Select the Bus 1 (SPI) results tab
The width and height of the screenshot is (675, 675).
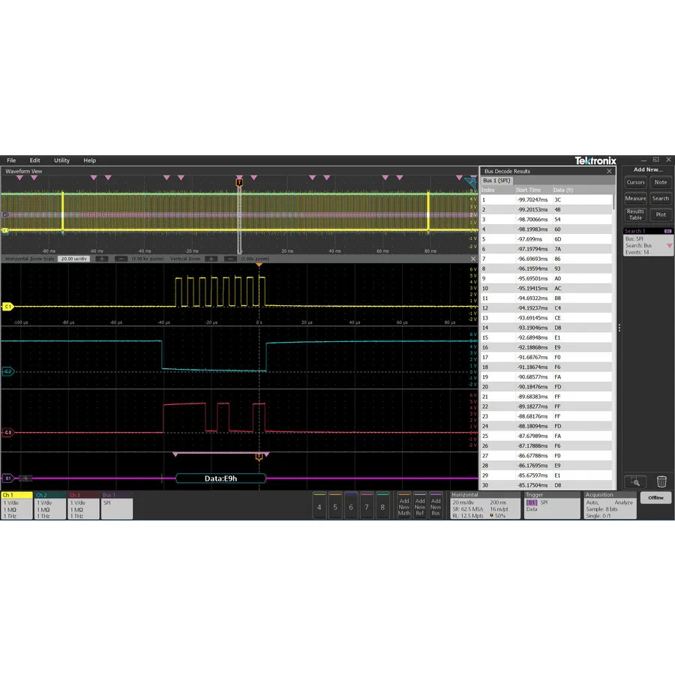tap(496, 180)
